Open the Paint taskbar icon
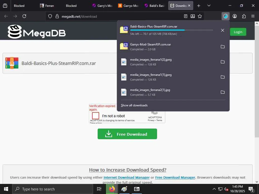The image size is (259, 194). [124, 189]
